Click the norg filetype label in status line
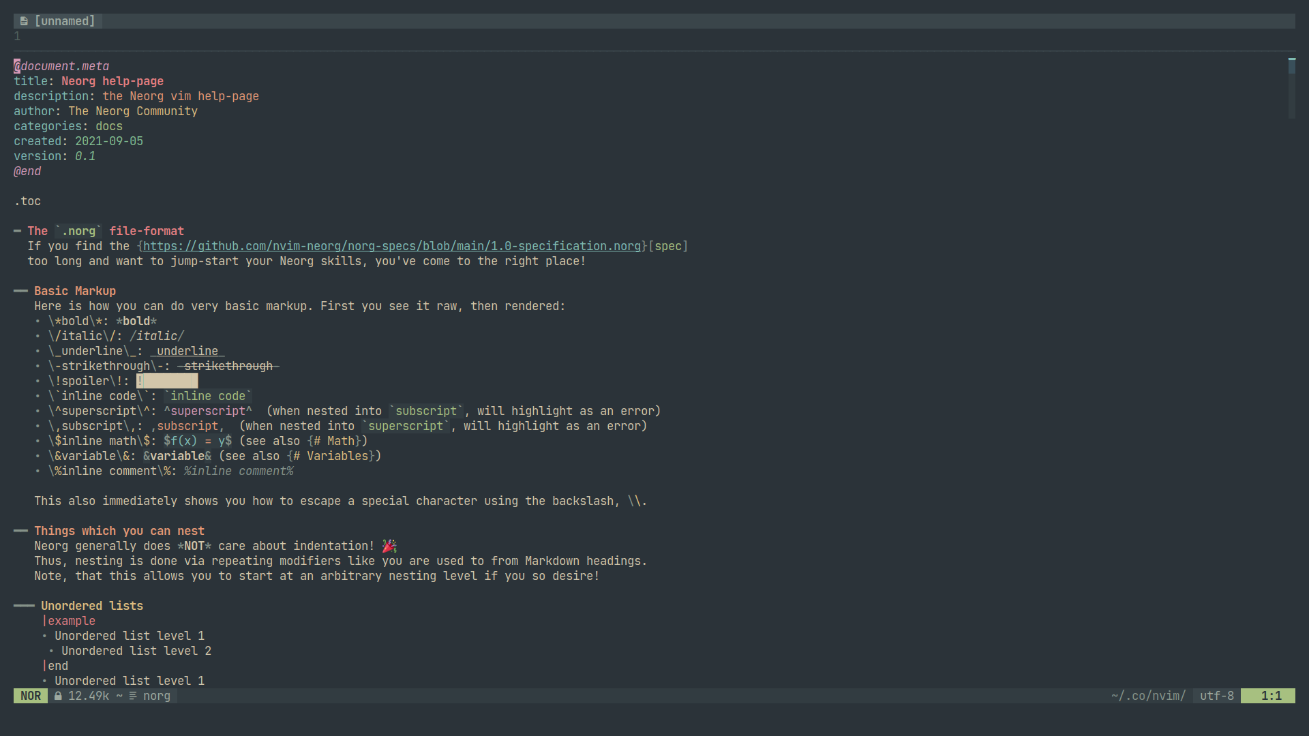1309x736 pixels. click(x=157, y=696)
